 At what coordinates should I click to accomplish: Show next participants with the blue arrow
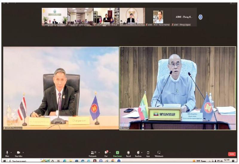pyautogui.click(x=200, y=17)
